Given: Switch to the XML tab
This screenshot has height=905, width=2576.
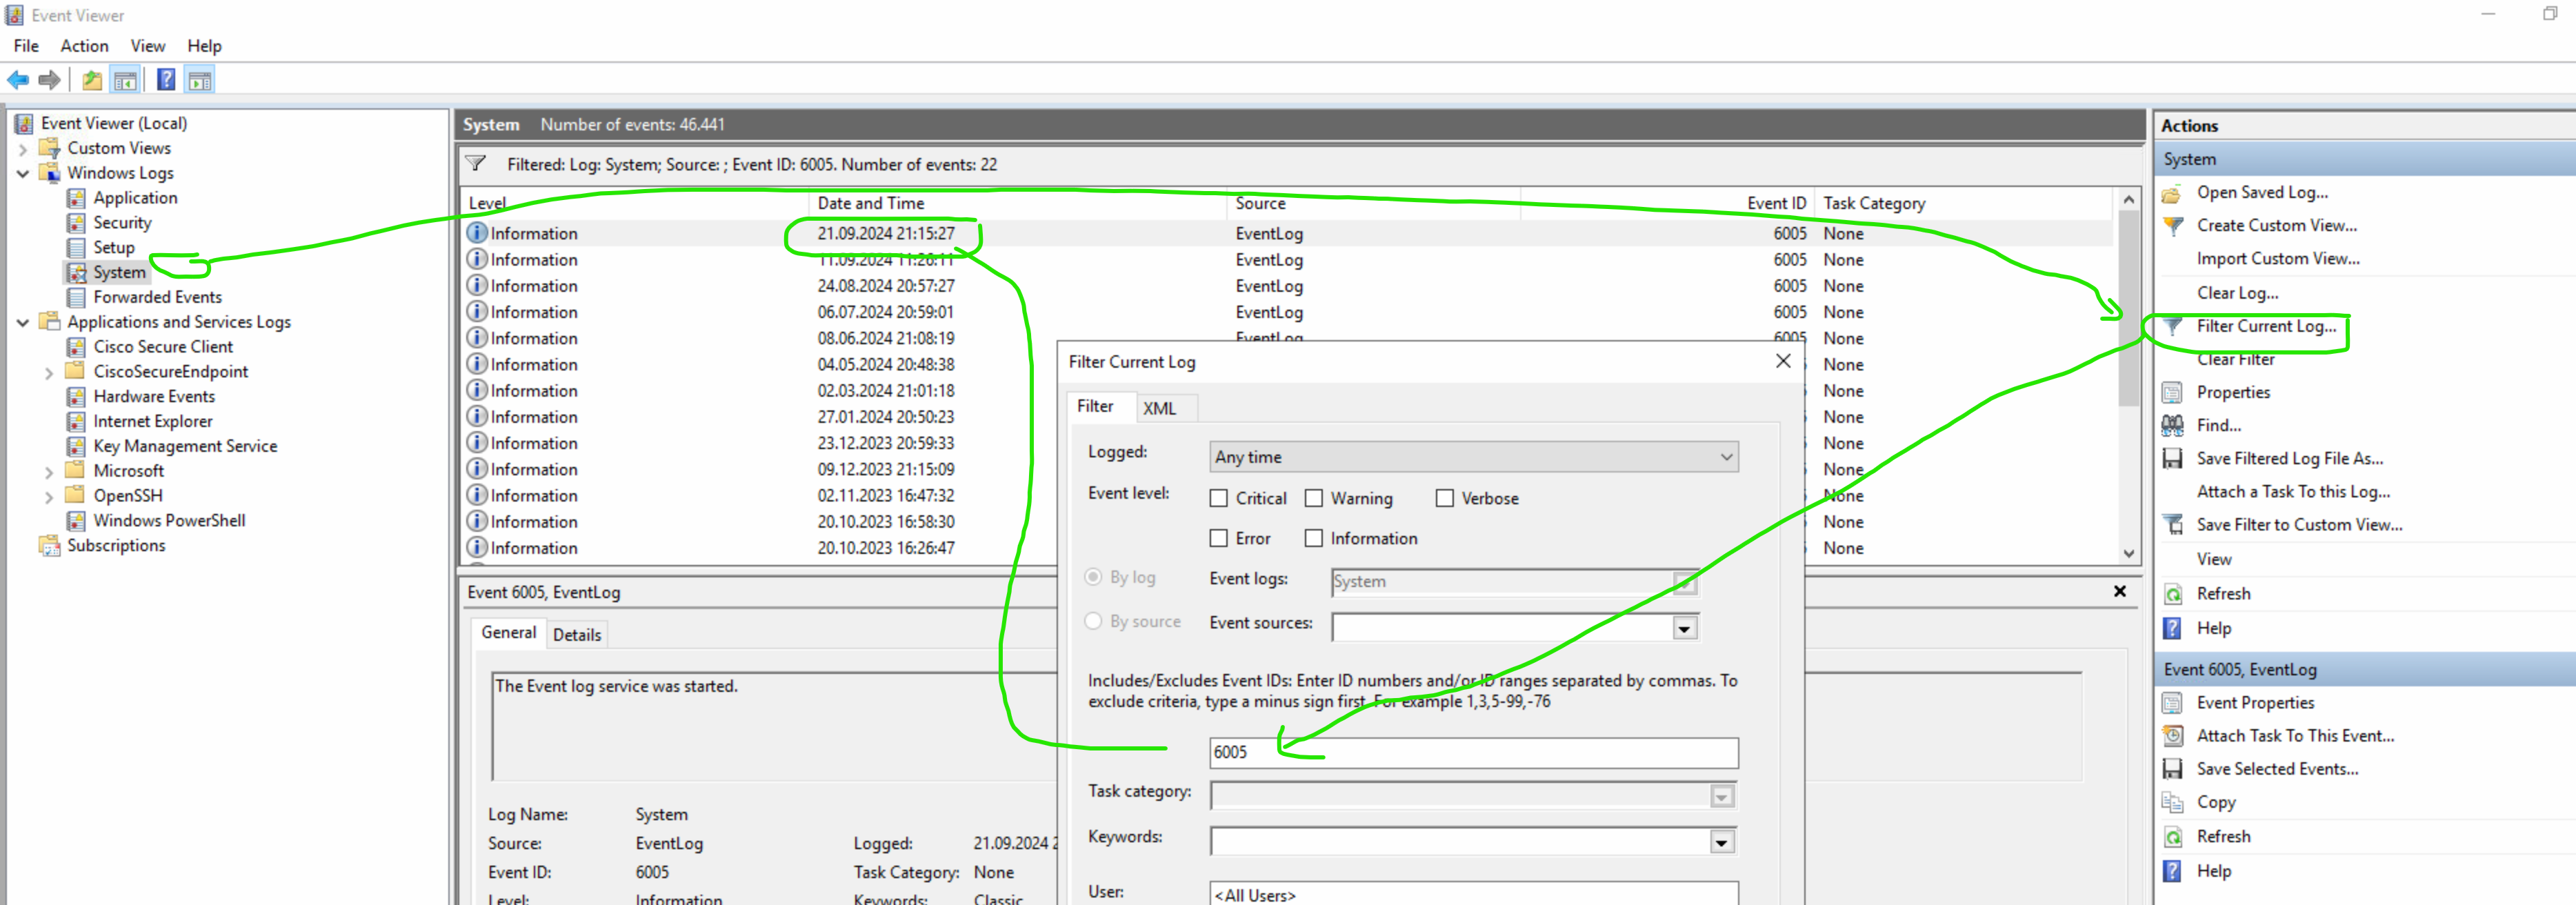Looking at the screenshot, I should point(1159,408).
